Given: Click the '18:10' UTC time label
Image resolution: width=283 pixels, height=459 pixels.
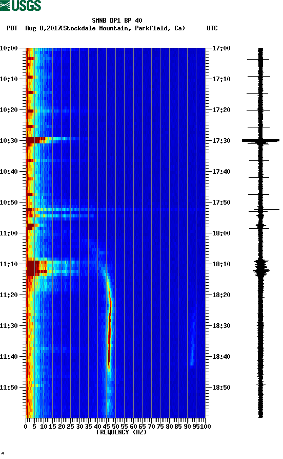Looking at the screenshot, I should click(x=221, y=264).
